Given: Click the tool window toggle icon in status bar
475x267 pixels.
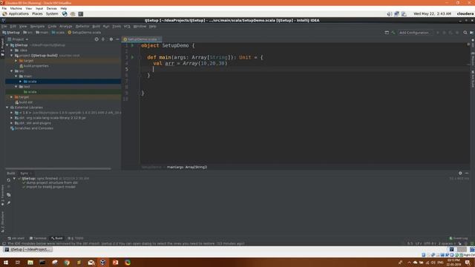Looking at the screenshot, I should pyautogui.click(x=4, y=243).
